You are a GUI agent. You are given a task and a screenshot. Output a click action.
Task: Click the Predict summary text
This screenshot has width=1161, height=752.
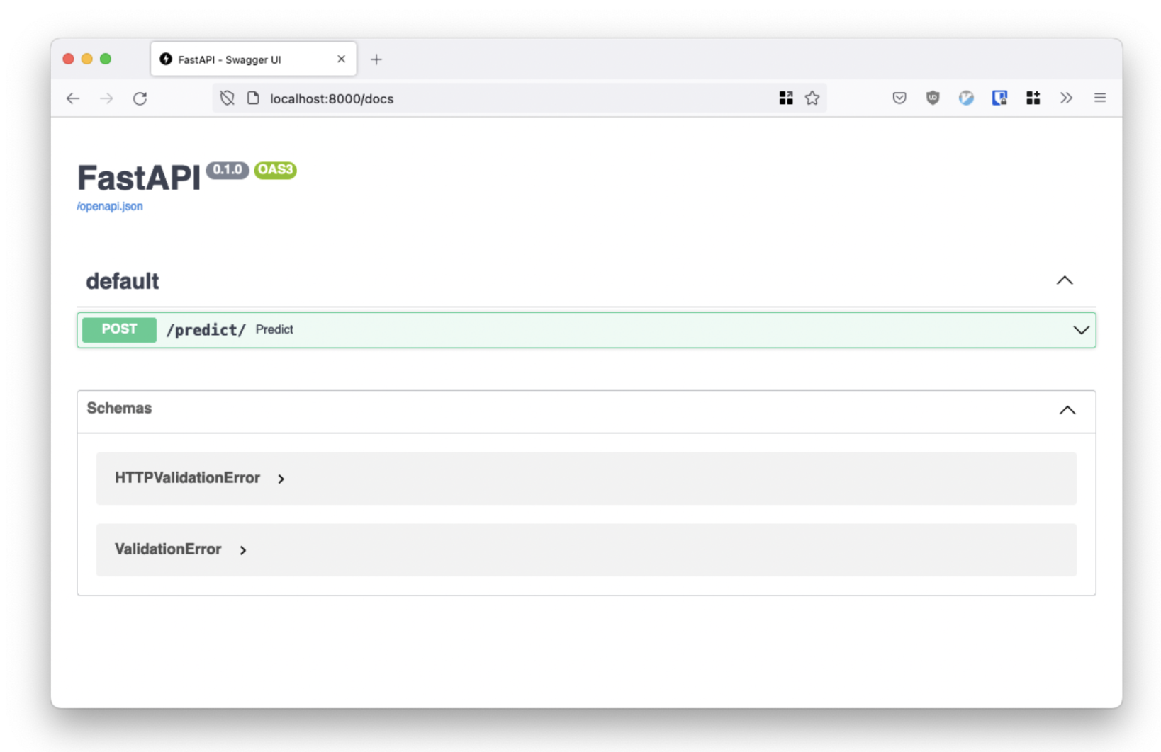[x=274, y=330]
